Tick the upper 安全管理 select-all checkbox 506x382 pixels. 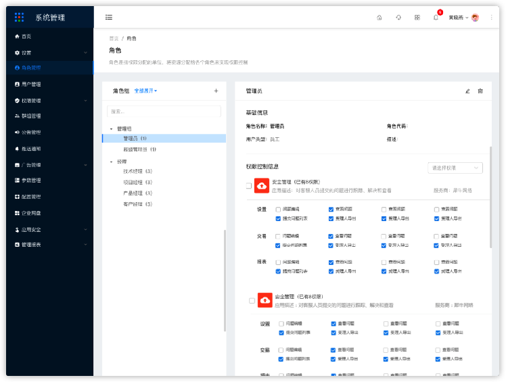click(x=248, y=186)
